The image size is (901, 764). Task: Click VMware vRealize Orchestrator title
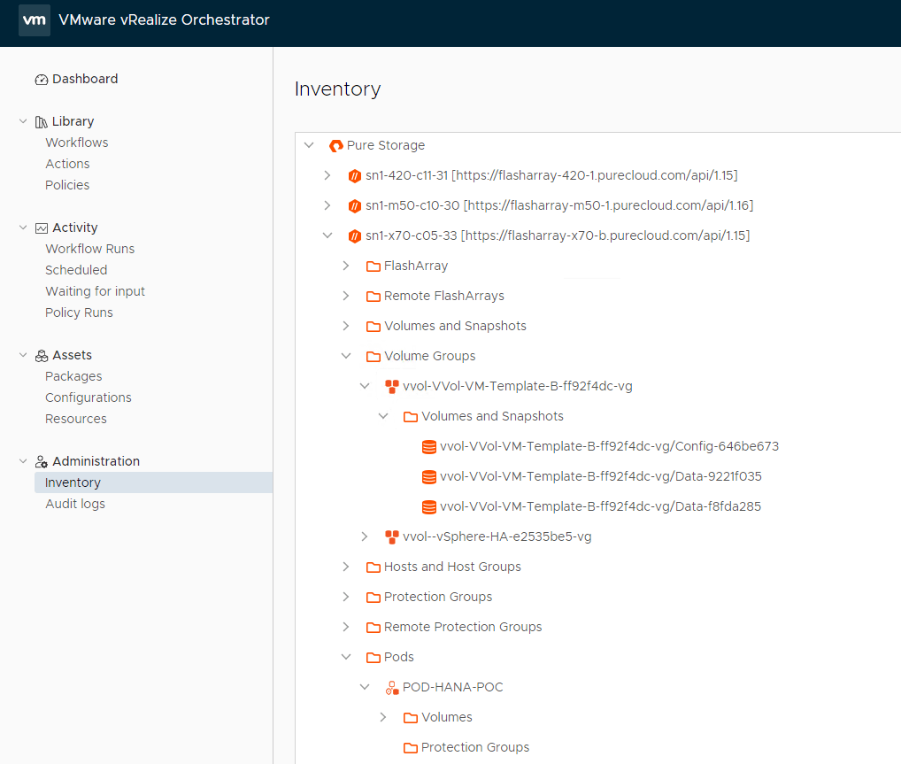point(164,20)
